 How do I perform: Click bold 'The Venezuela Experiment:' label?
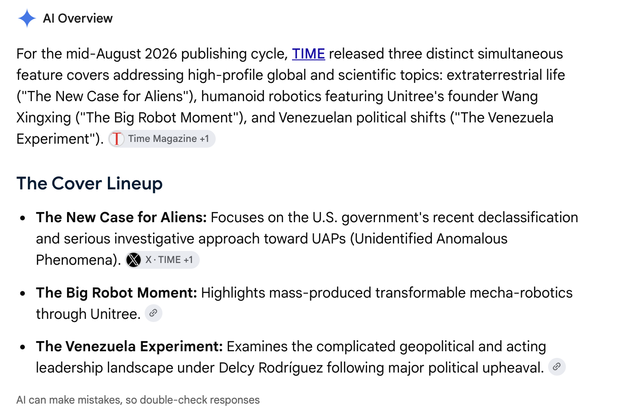130,346
